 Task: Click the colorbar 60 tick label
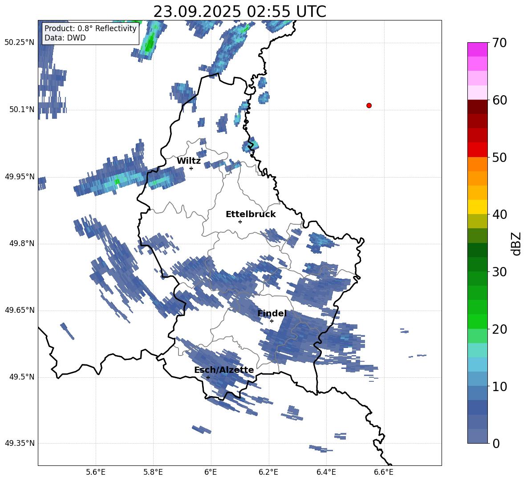coord(500,100)
